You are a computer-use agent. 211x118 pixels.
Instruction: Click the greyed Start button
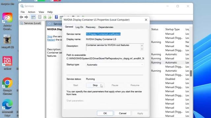pyautogui.click(x=75, y=85)
